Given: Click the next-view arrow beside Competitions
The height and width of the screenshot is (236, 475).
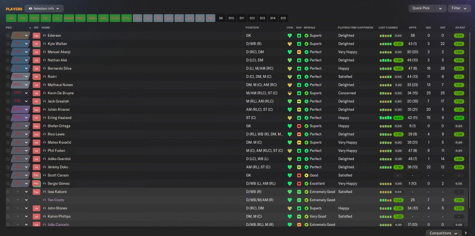Looking at the screenshot, I should tap(466, 233).
